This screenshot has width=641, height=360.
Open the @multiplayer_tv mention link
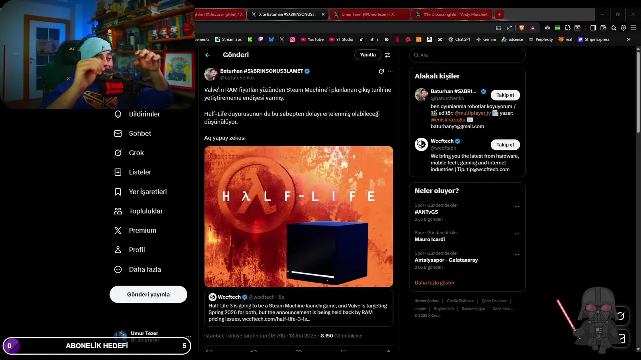pyautogui.click(x=472, y=113)
